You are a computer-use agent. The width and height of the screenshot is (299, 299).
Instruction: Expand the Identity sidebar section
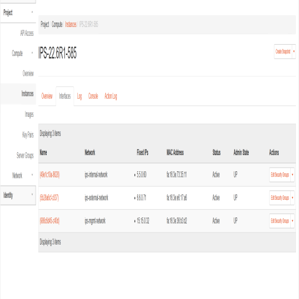18,195
